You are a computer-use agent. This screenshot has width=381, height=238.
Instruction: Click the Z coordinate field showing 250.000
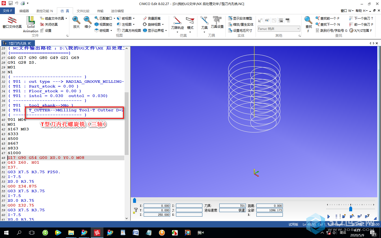click(x=157, y=215)
